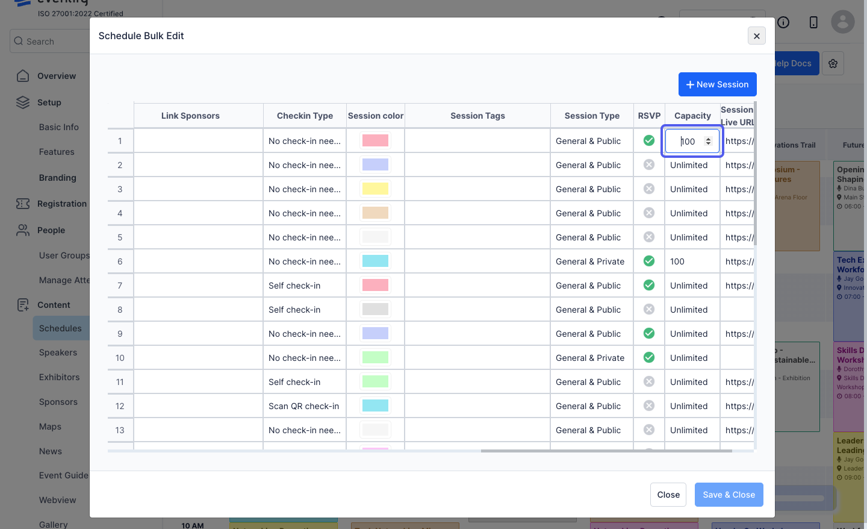The height and width of the screenshot is (529, 867).
Task: Open Sponsors in sidebar
Action: pyautogui.click(x=58, y=402)
